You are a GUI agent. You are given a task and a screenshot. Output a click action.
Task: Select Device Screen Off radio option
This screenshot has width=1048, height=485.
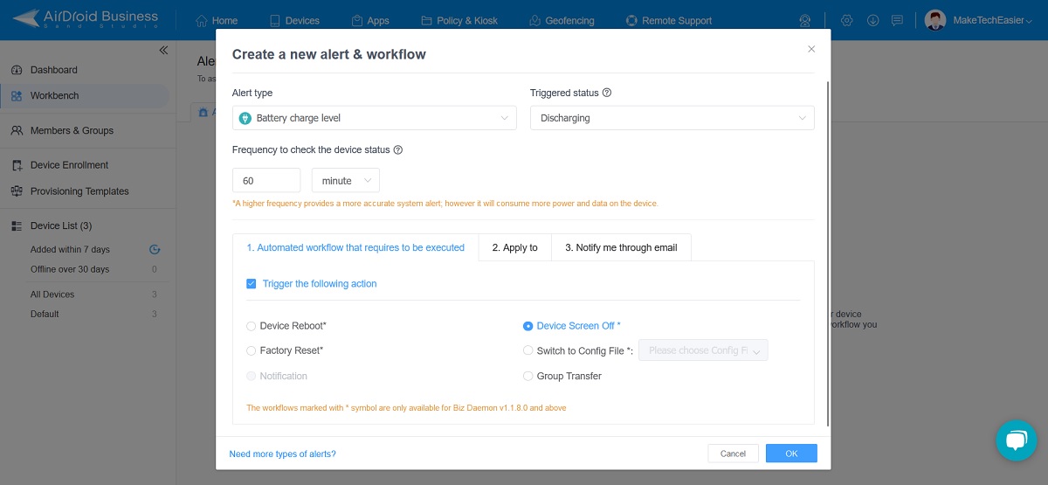coord(527,326)
